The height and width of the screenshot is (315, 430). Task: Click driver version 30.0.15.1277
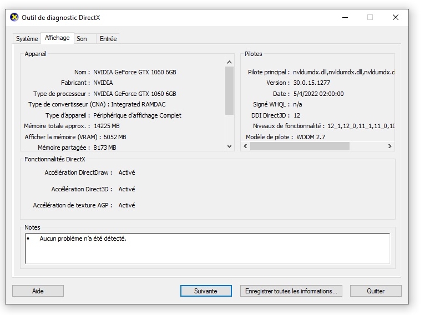(x=311, y=83)
